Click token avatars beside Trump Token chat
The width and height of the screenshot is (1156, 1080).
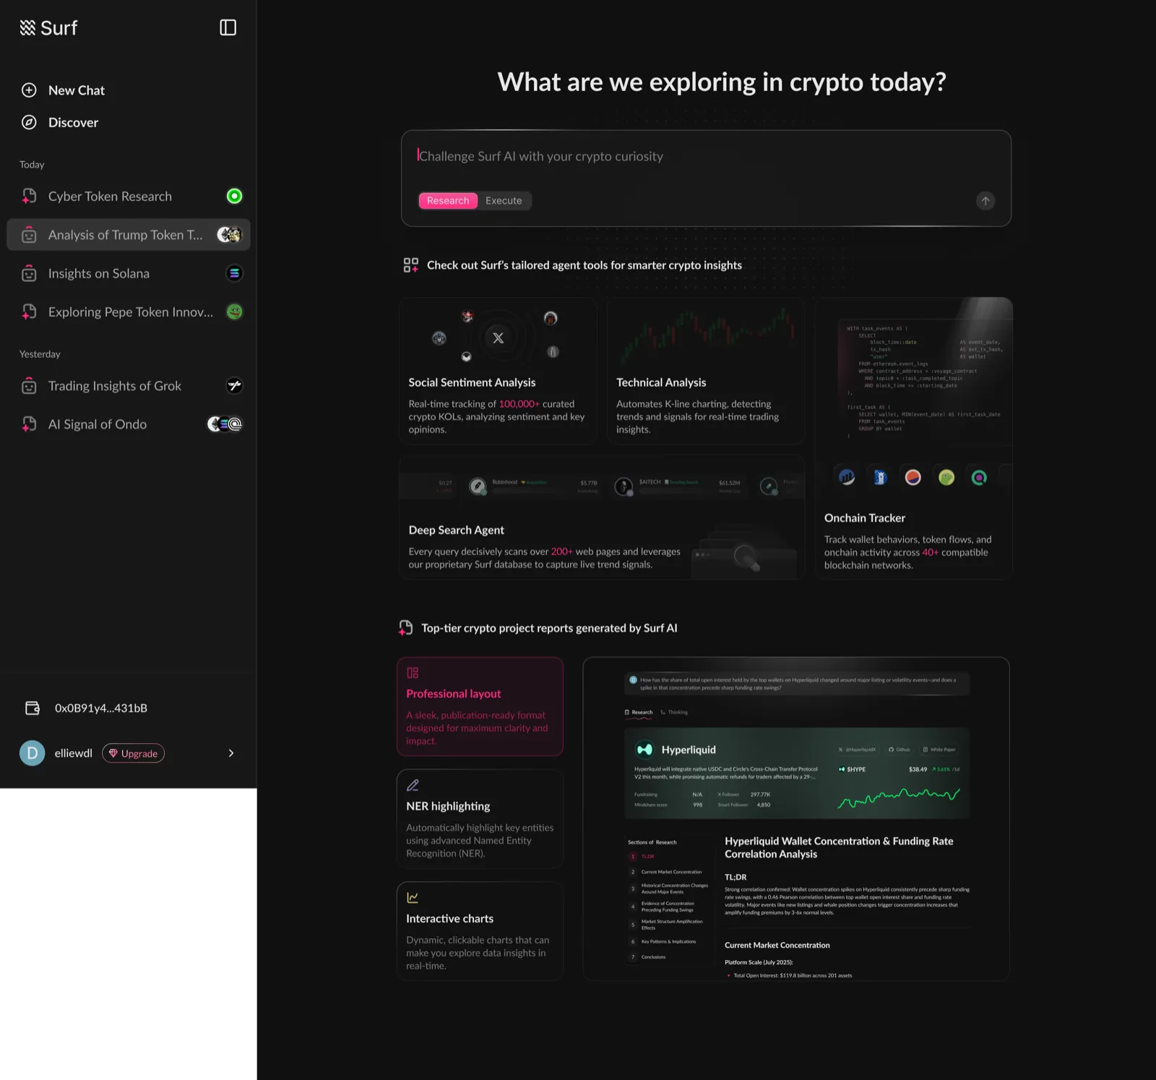[230, 235]
